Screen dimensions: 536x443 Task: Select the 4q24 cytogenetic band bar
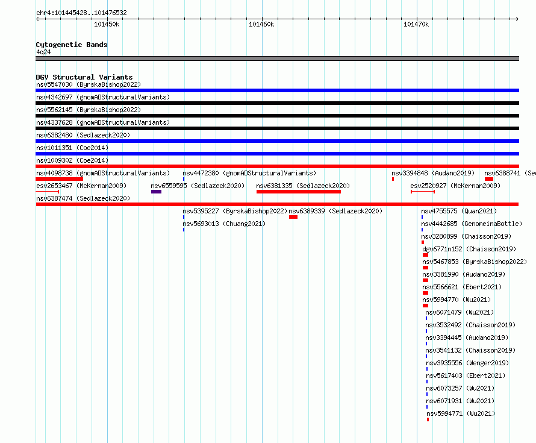pyautogui.click(x=277, y=58)
